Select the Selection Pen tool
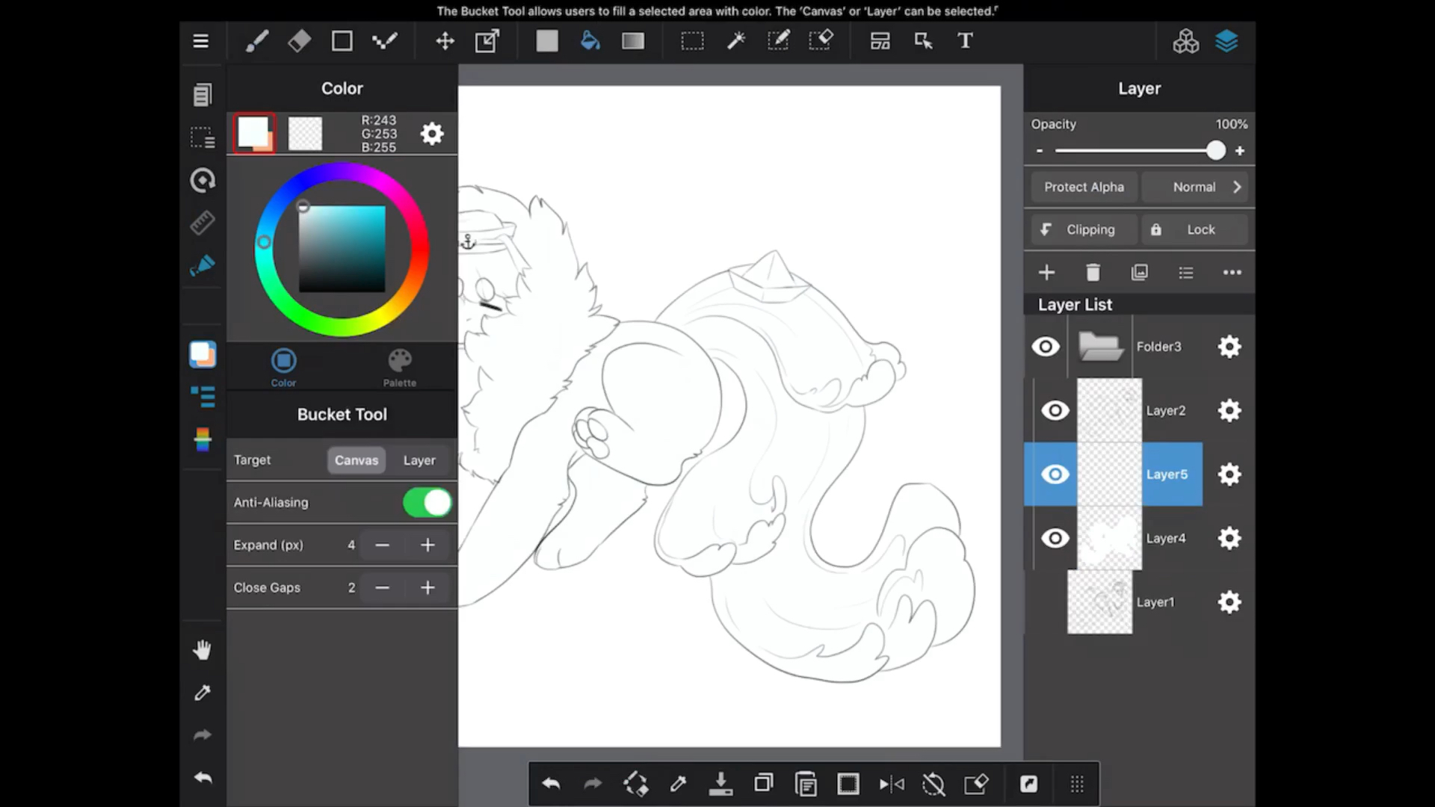The width and height of the screenshot is (1435, 807). point(778,41)
